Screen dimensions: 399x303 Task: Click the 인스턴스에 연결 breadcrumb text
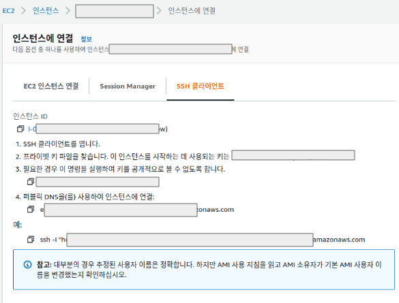tap(192, 11)
